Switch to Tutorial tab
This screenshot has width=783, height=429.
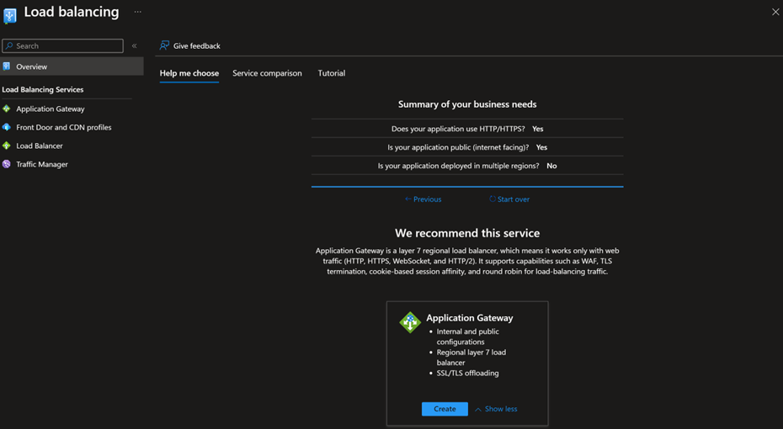(x=332, y=73)
